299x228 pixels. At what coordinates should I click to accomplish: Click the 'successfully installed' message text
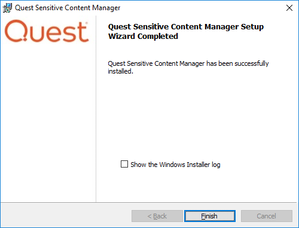(188, 67)
